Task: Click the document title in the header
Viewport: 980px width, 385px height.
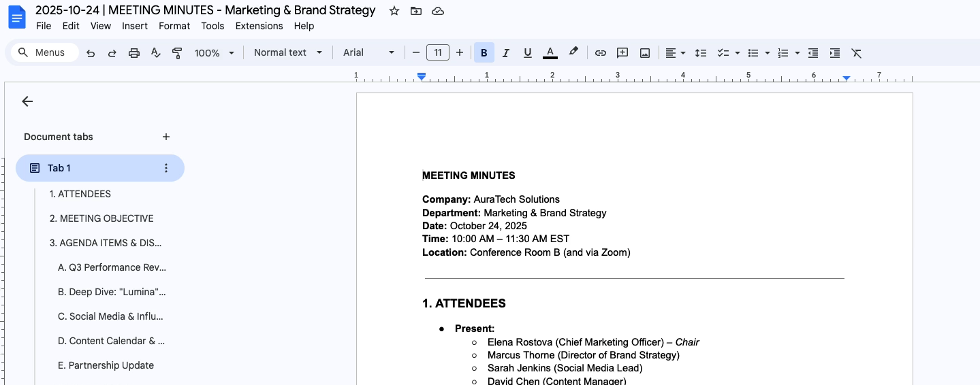Action: pyautogui.click(x=205, y=10)
